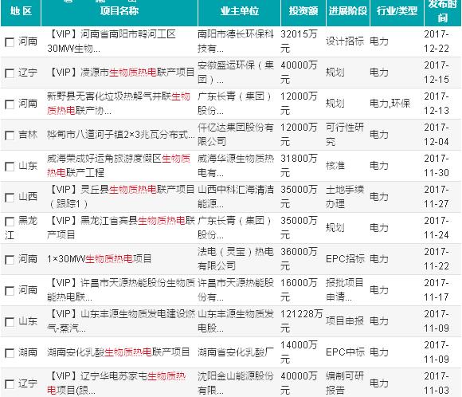
Task: Open 湖南安化乳酸生物质热电联产项目 project link
Action: [x=118, y=352]
